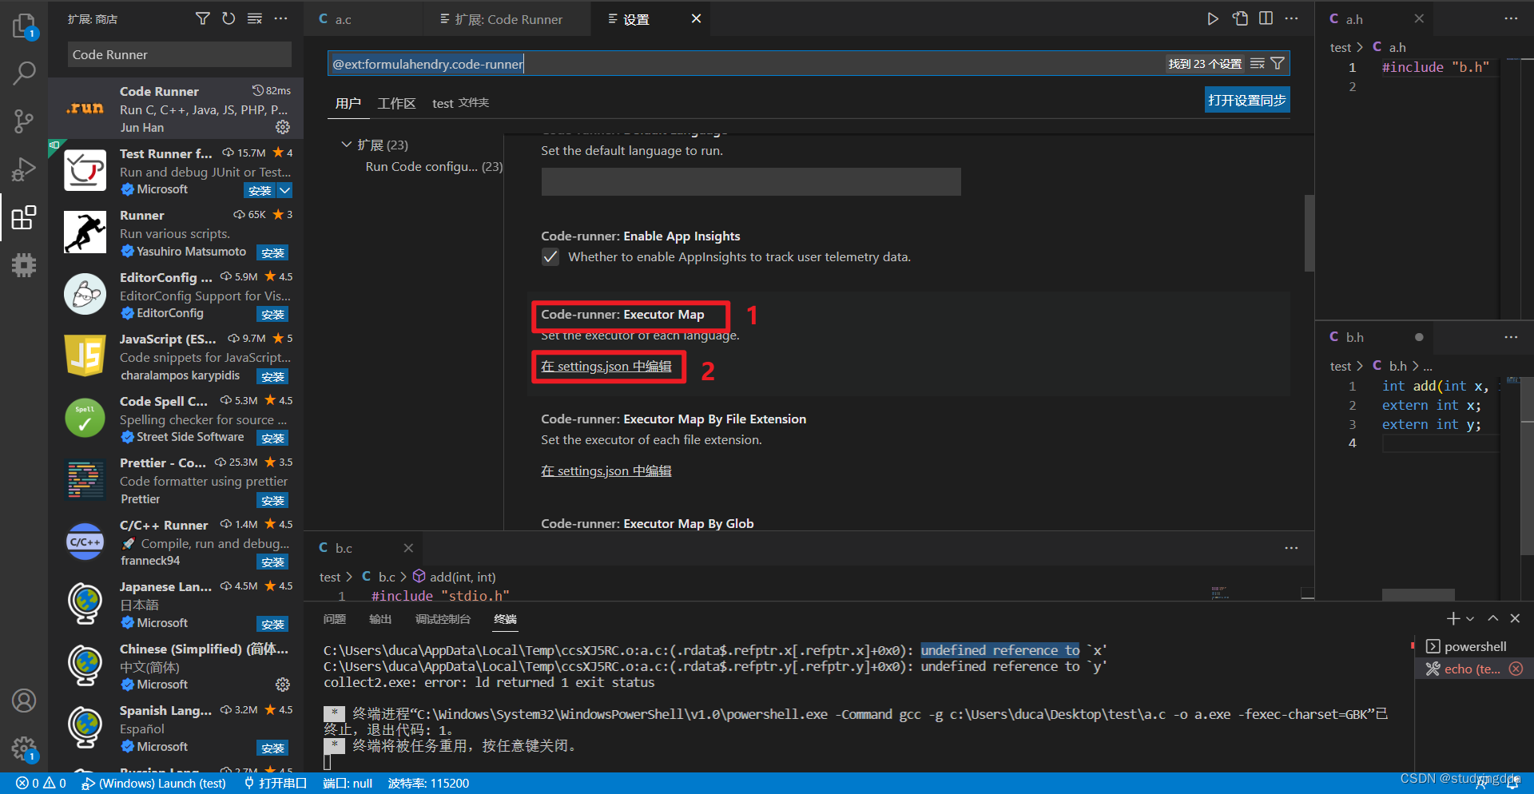Select the 工作区 settings scope tab
This screenshot has width=1534, height=794.
click(x=396, y=103)
